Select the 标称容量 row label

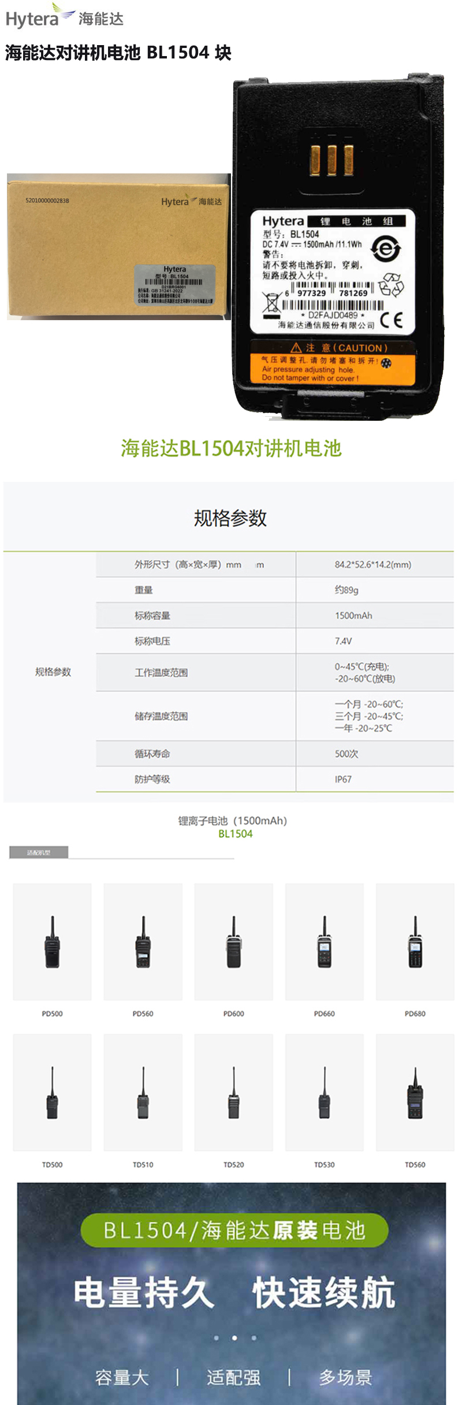point(152,616)
